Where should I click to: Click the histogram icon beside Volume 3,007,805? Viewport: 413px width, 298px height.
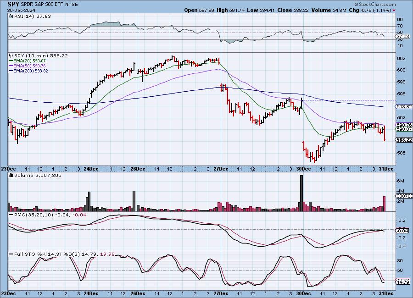pyautogui.click(x=11, y=175)
